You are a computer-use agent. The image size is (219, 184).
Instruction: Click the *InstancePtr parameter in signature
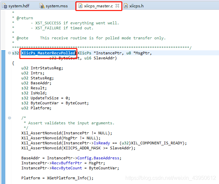tap(108, 53)
